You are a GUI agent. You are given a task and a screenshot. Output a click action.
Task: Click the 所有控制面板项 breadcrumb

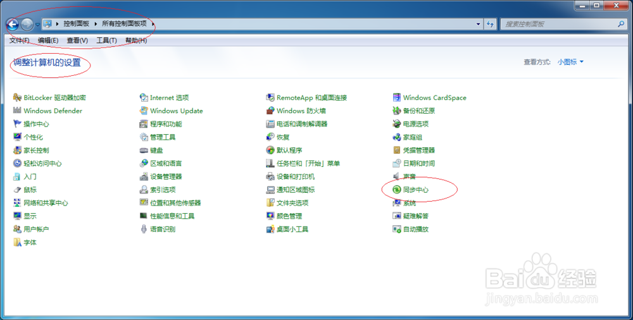[124, 24]
